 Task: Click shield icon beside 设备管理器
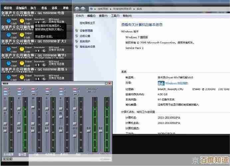click(77, 31)
